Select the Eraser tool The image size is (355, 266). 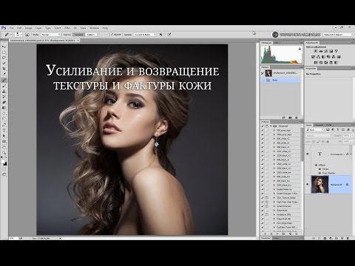[x=4, y=102]
